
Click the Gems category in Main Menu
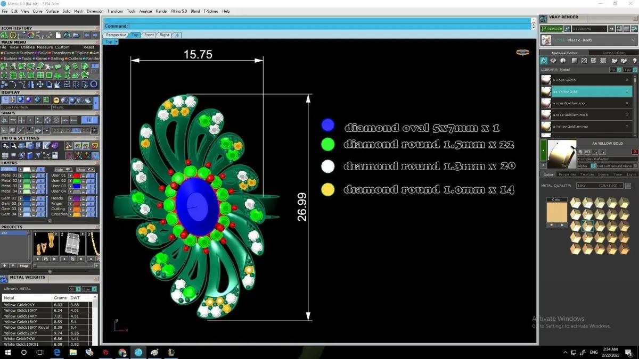click(x=42, y=59)
